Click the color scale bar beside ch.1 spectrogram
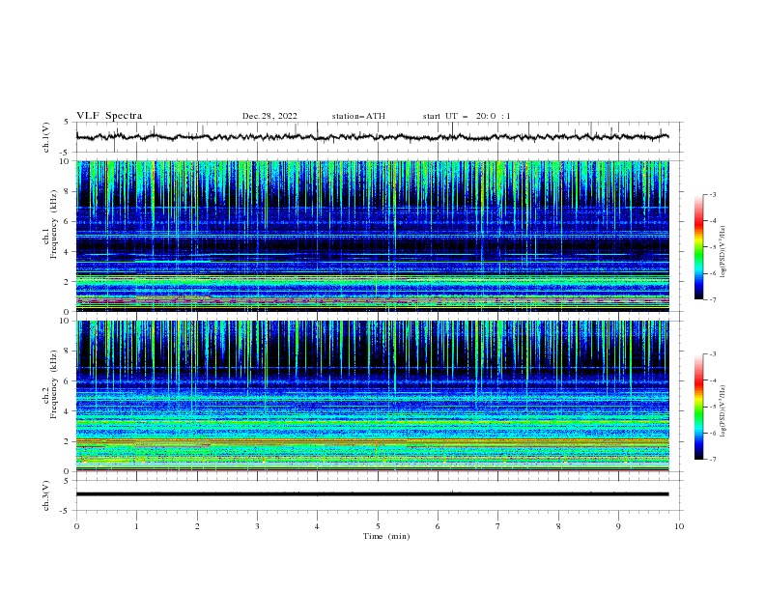Viewport: 765px width, 591px height. click(x=698, y=247)
